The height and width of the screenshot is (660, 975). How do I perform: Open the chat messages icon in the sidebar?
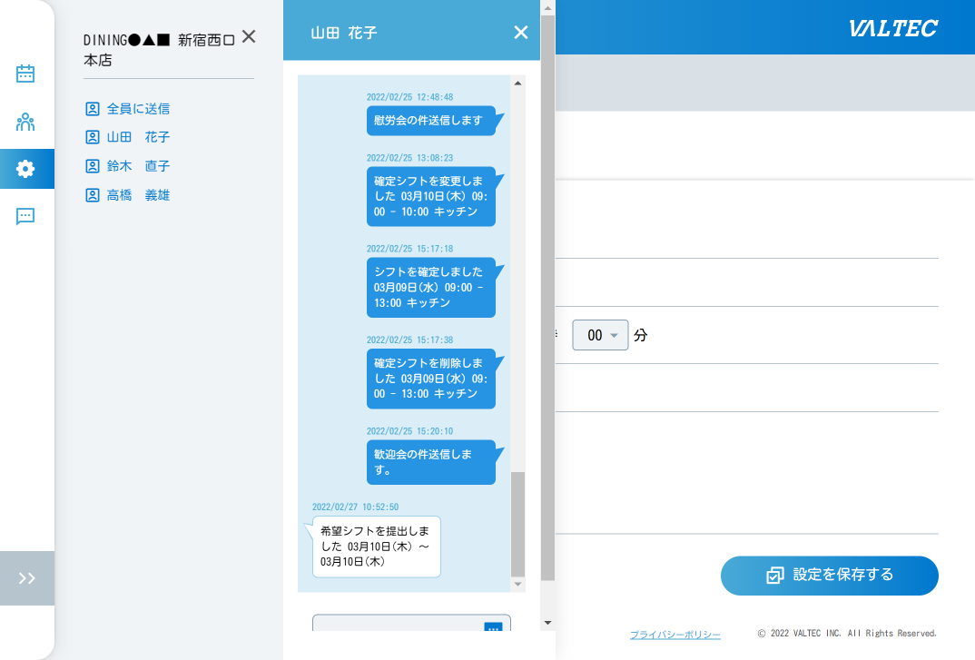26,216
